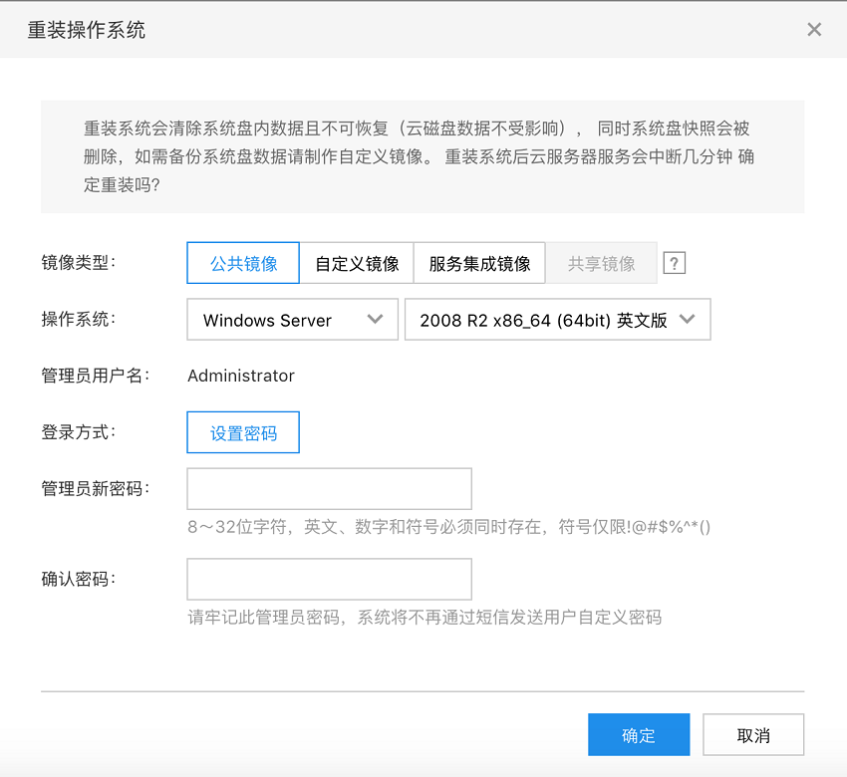
Task: Expand the 2008 R2 x86_64 version dropdown
Action: coord(557,320)
